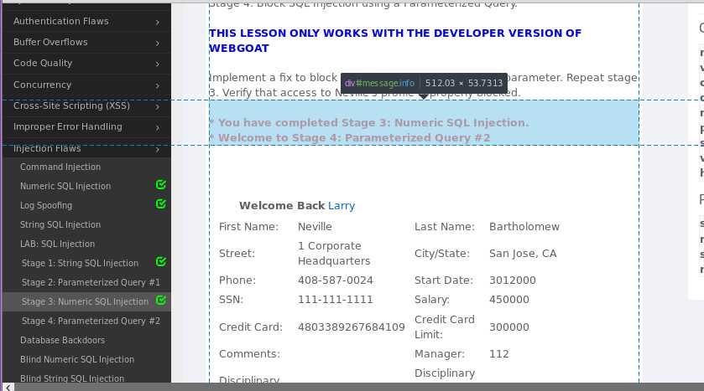Viewport: 704px width, 391px height.
Task: Click the Phone: label
Action: [237, 280]
